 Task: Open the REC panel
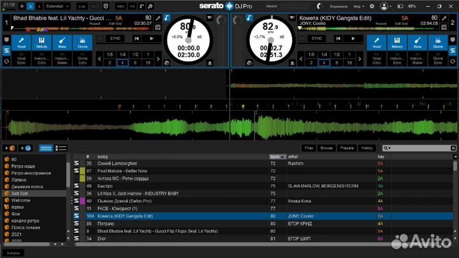pos(120,6)
